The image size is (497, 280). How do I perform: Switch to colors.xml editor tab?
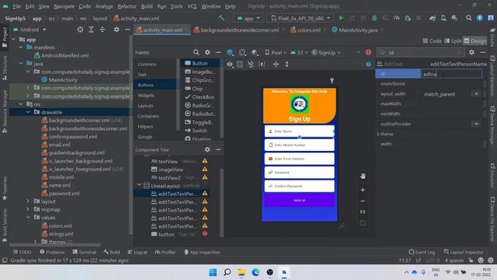[305, 30]
